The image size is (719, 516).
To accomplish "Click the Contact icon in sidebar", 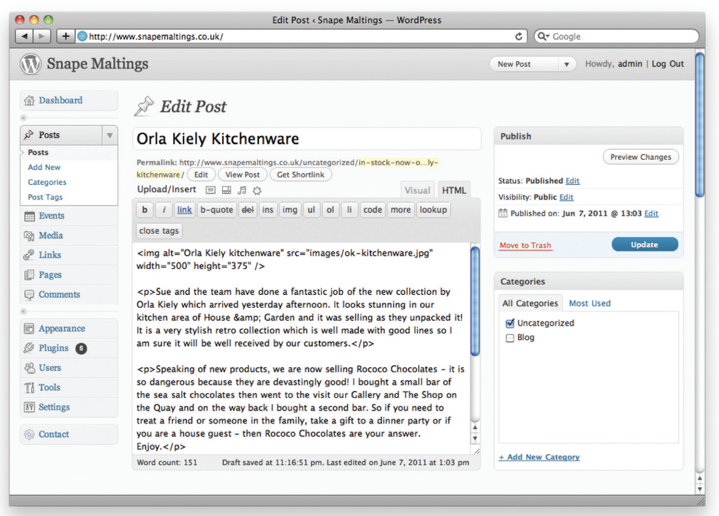I will [29, 434].
